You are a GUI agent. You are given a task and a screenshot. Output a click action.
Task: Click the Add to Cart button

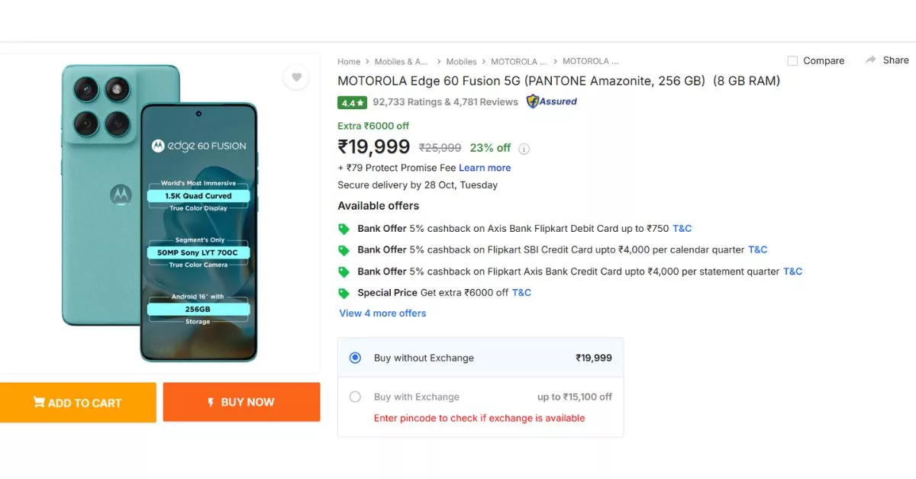pos(78,402)
